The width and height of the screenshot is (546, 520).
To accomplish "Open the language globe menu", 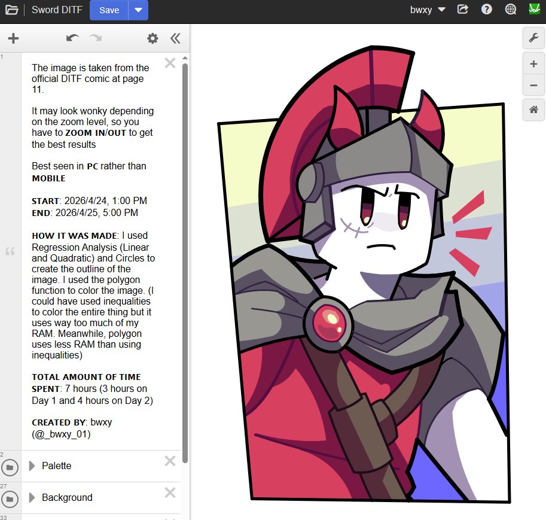I will click(511, 10).
